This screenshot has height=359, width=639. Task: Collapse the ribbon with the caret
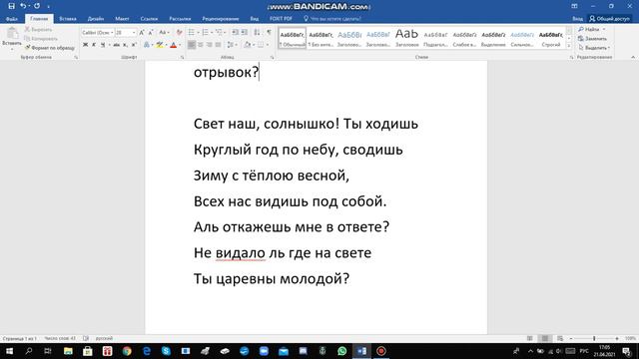[x=633, y=58]
